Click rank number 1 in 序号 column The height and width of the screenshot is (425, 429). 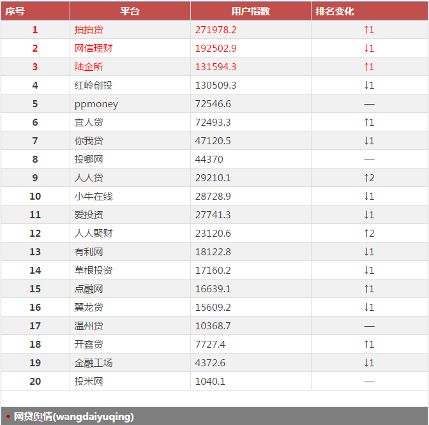point(35,30)
